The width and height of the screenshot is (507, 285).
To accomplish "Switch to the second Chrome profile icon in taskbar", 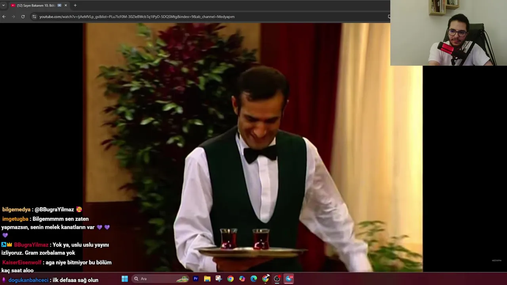I will click(x=265, y=279).
